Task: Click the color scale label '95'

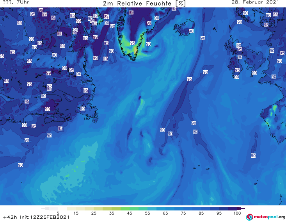Action: tap(219, 213)
